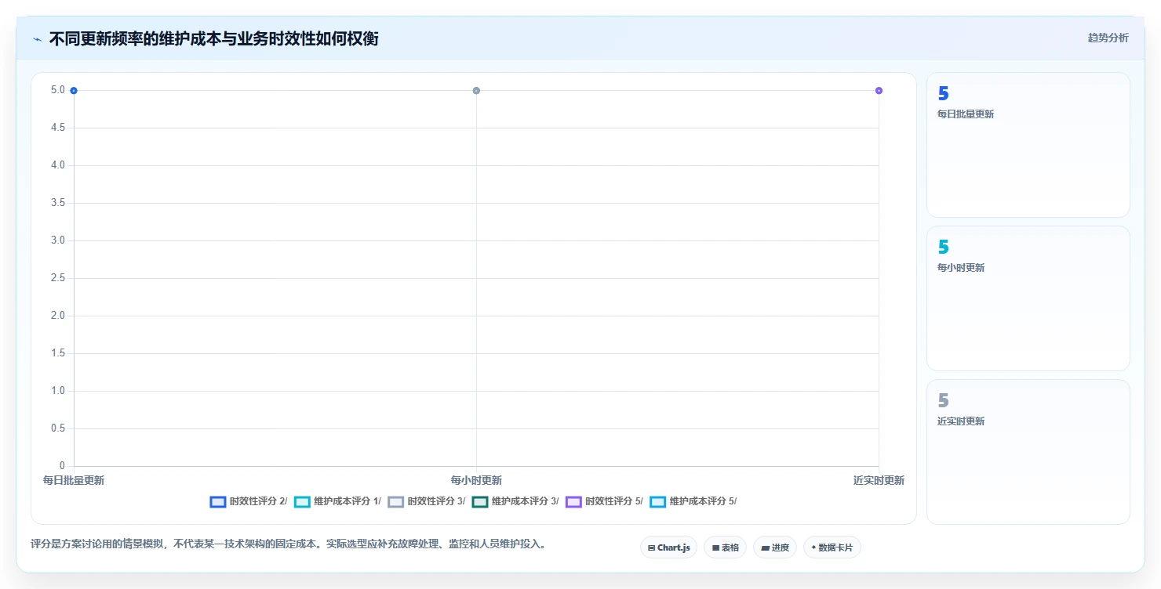Toggle the 维护成本评分 5/ legend item
This screenshot has width=1161, height=589.
click(x=693, y=501)
